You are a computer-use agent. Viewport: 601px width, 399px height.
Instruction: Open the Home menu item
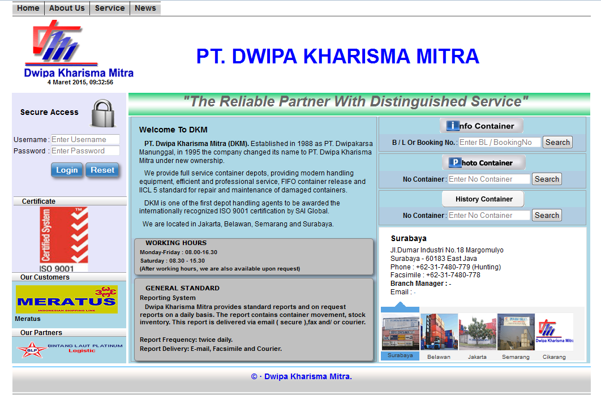[28, 8]
